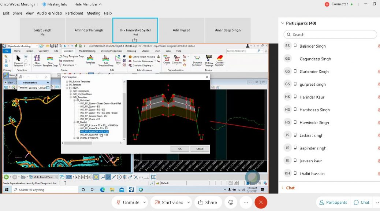Switch to the Geometry ribbon tab
380x211 pixels.
[44, 51]
